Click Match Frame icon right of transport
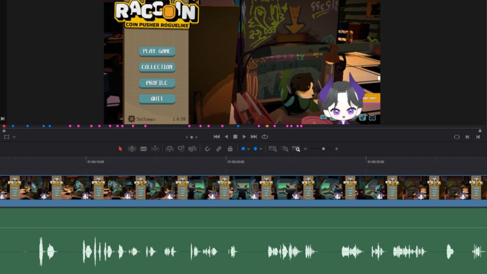The image size is (487, 274). click(457, 137)
